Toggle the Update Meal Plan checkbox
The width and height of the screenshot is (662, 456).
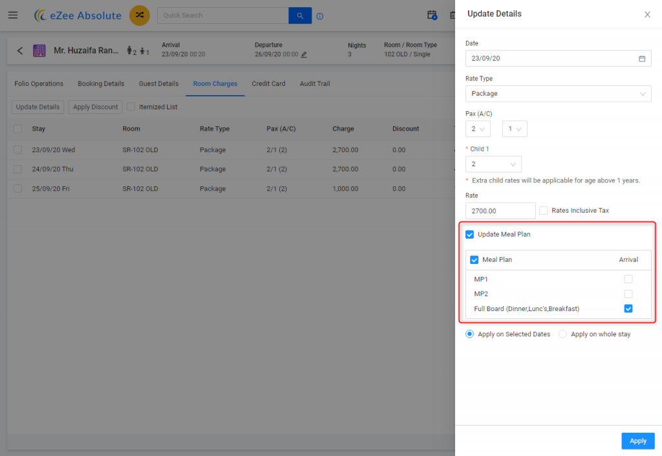click(469, 234)
